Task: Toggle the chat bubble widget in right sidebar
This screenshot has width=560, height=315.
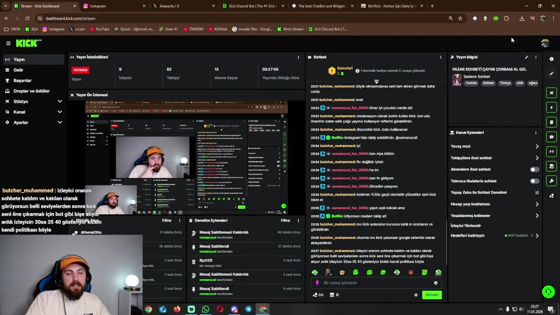Action: 551,137
